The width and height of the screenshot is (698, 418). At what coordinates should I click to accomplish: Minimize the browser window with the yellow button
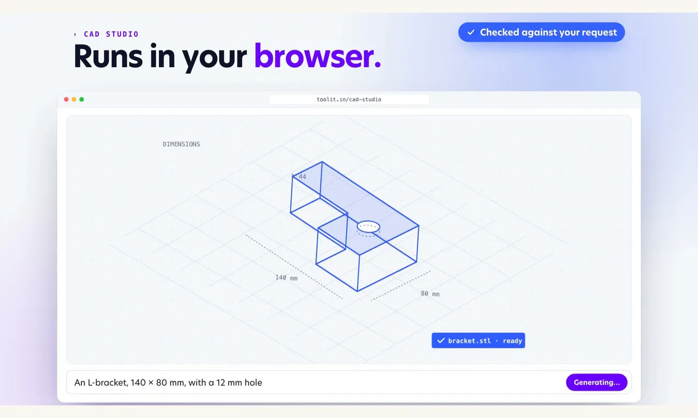74,100
